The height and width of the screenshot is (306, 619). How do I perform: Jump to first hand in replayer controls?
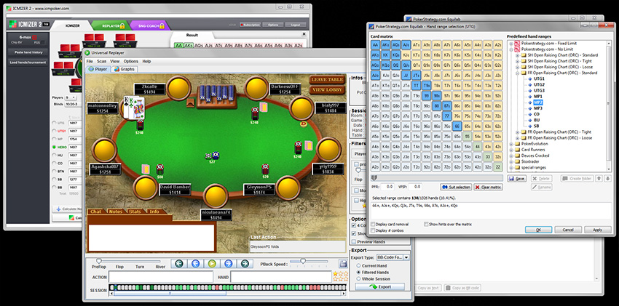point(179,263)
